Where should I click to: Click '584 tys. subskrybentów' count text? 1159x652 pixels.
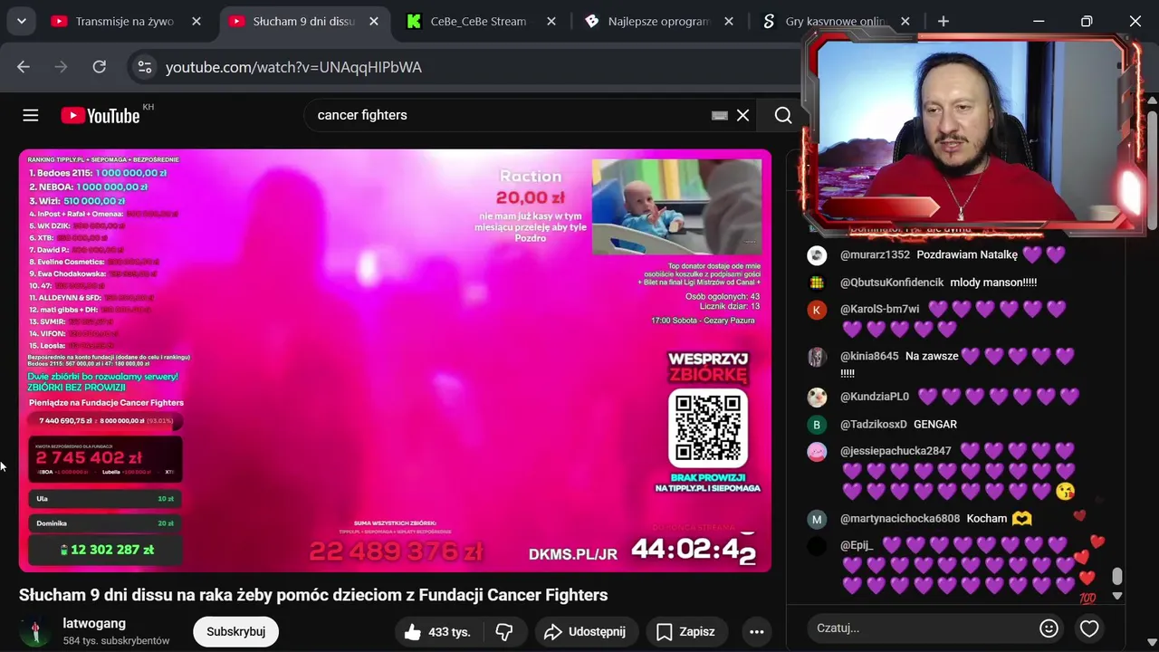coord(116,640)
